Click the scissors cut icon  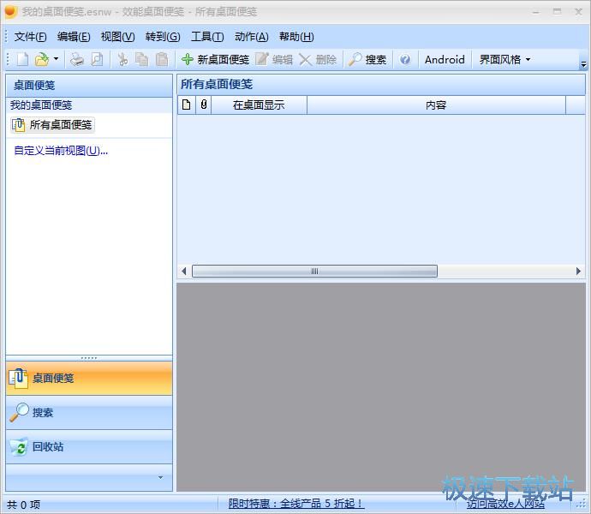coord(122,59)
